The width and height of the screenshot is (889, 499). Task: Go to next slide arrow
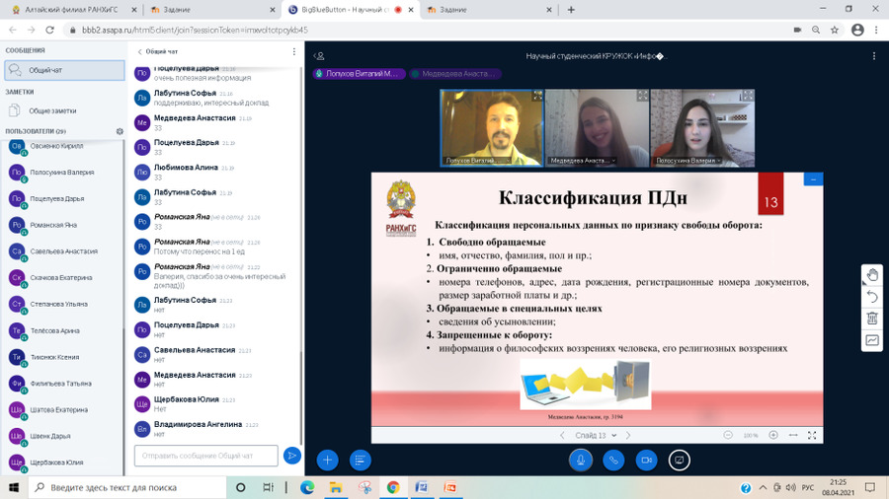pyautogui.click(x=628, y=435)
